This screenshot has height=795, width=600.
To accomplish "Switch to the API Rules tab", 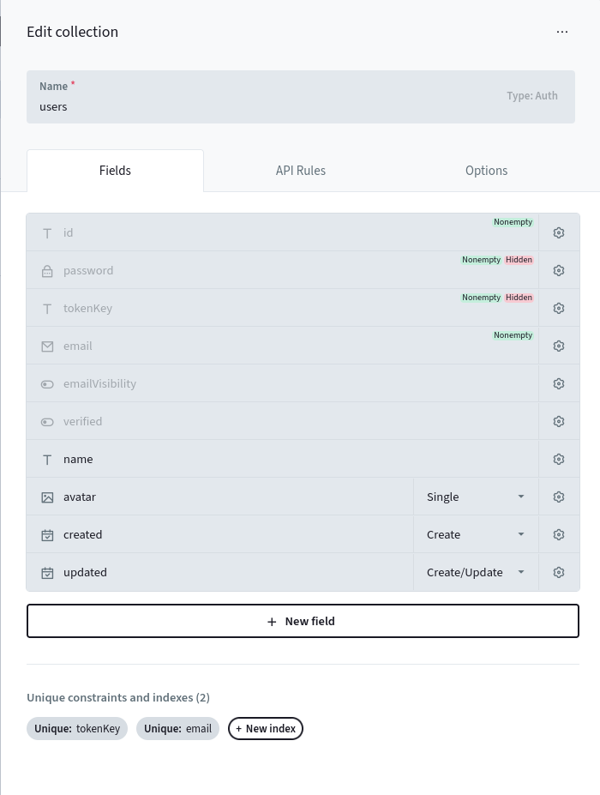I will pyautogui.click(x=300, y=171).
